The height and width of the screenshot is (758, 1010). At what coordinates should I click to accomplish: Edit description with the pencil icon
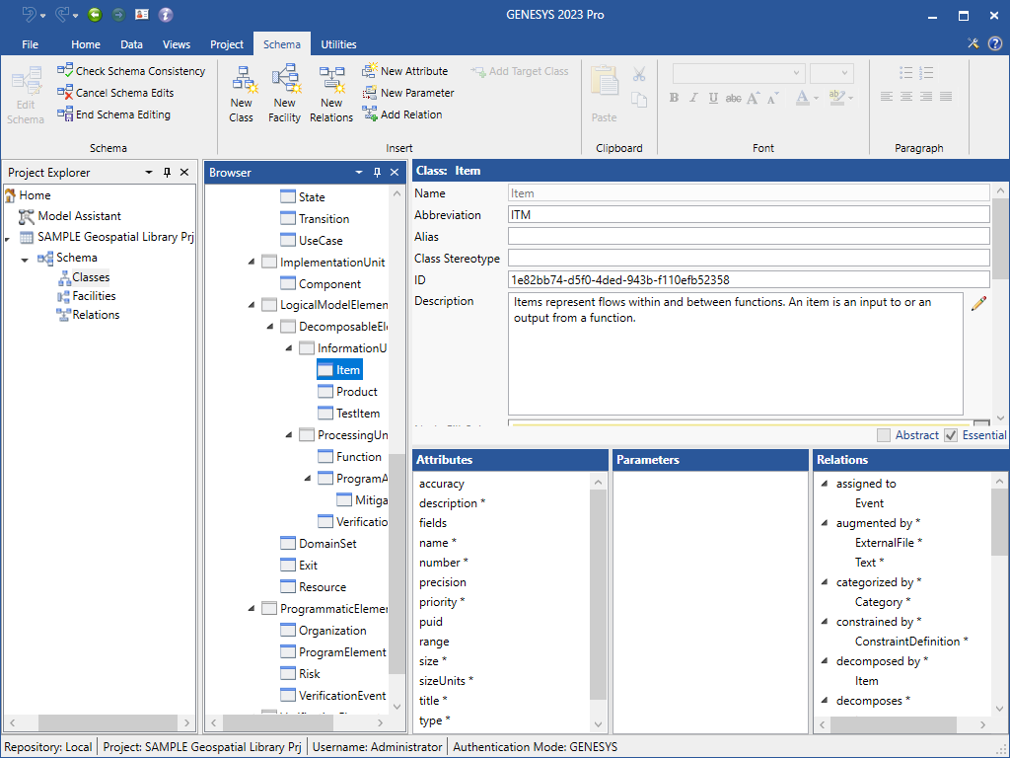pyautogui.click(x=978, y=304)
